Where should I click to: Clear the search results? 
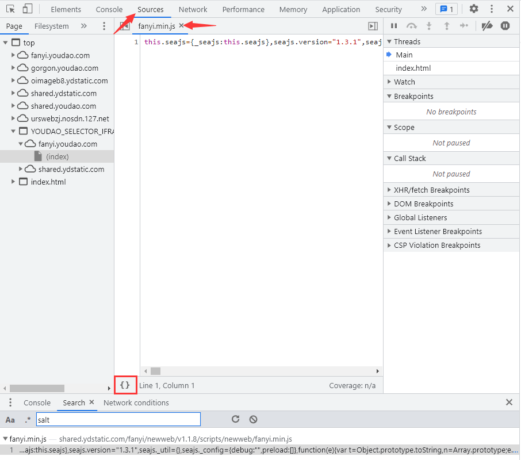click(253, 419)
